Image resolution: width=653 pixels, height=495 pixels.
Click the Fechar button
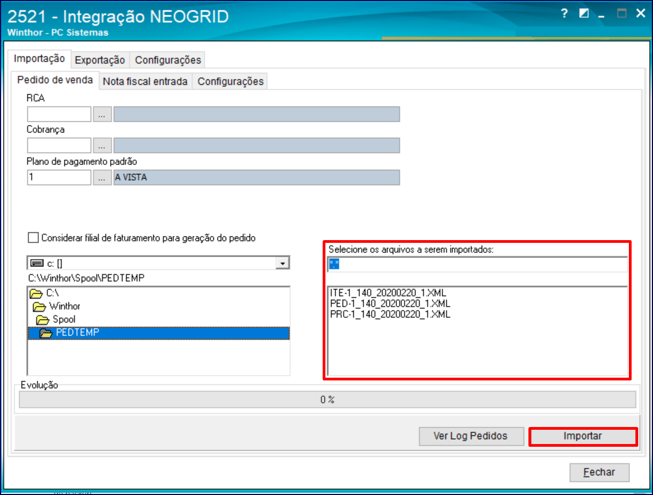point(599,473)
